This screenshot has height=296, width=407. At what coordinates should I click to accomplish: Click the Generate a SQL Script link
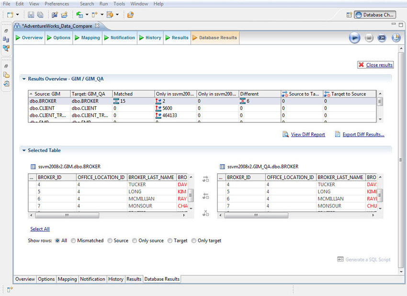[368, 260]
